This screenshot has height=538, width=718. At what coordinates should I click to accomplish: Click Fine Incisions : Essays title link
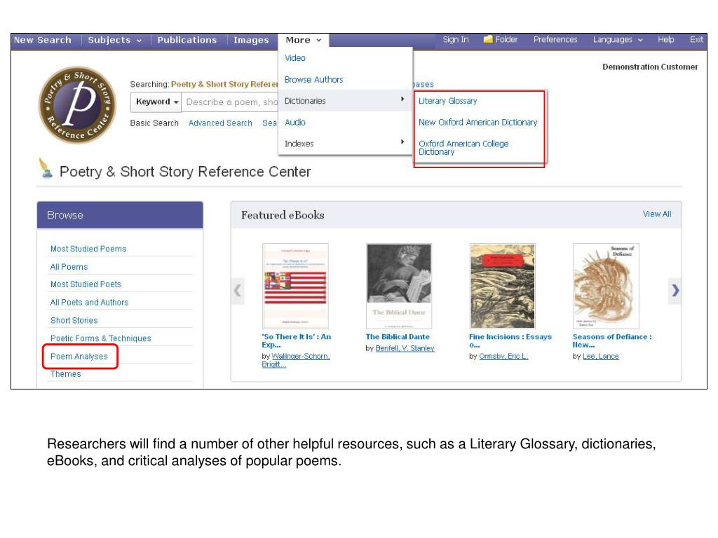[510, 341]
